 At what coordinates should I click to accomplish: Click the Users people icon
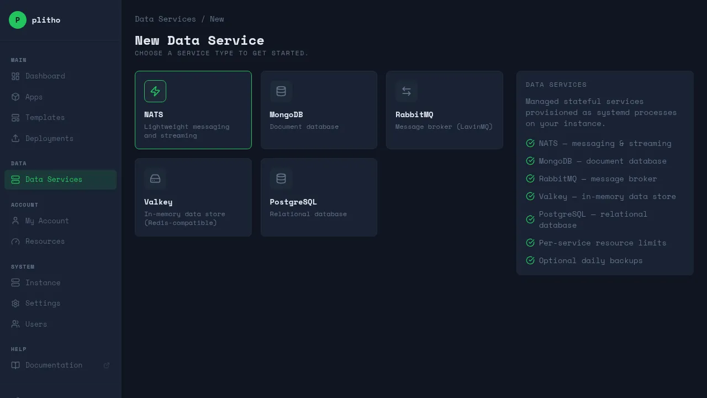point(15,324)
